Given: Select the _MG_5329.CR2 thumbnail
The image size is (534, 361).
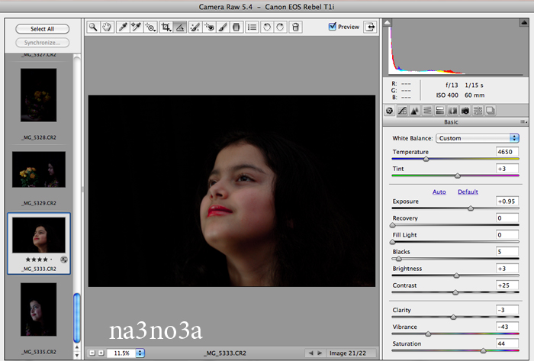Looking at the screenshot, I should [38, 170].
